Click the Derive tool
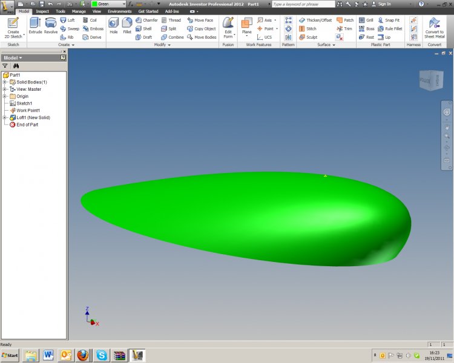This screenshot has width=454, height=363. click(92, 37)
